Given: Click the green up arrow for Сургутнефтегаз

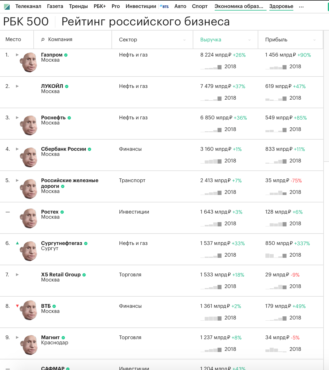Looking at the screenshot, I should pyautogui.click(x=17, y=243).
